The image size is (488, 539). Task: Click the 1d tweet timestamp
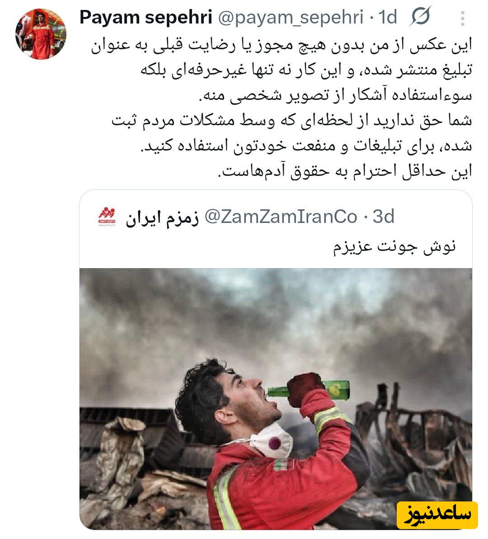pyautogui.click(x=388, y=17)
